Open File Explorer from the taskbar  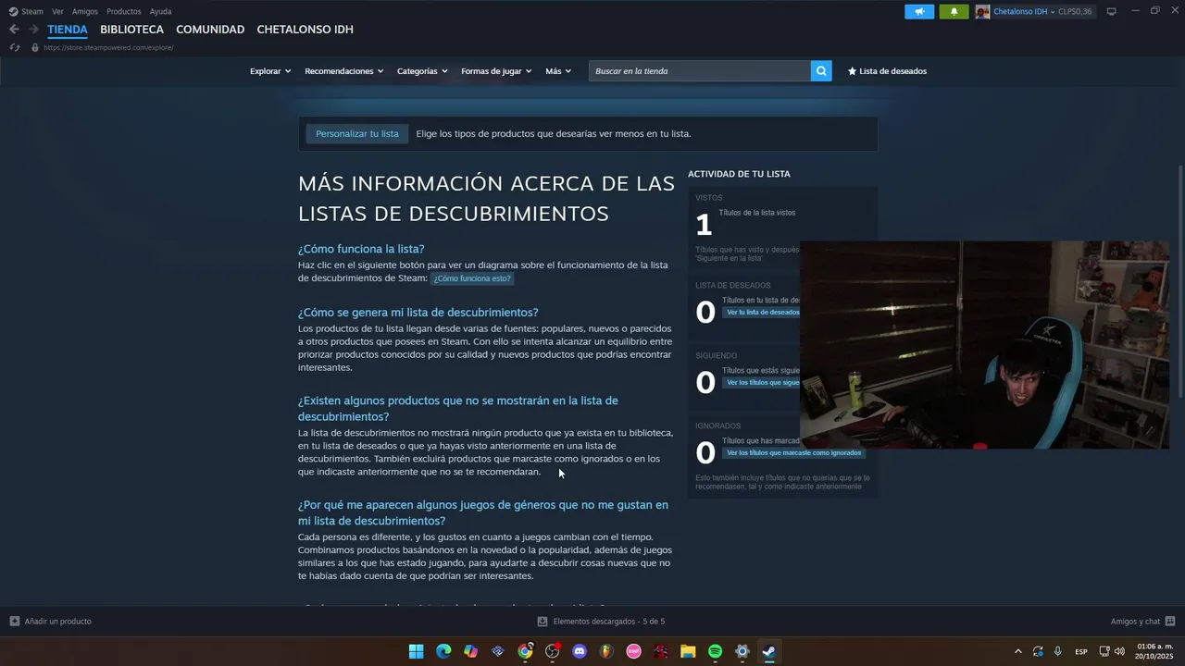(x=688, y=651)
